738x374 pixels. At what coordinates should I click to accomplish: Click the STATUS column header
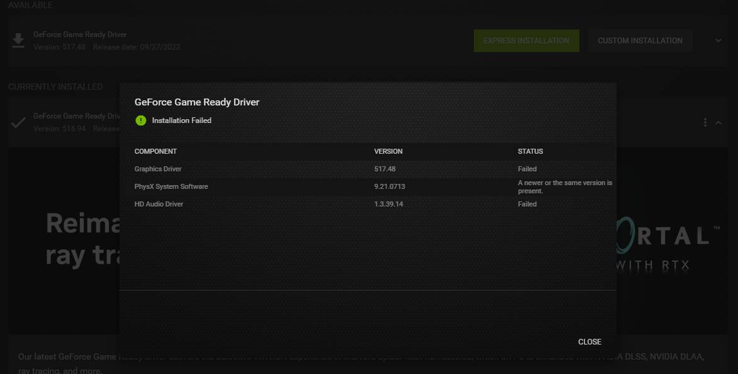click(530, 151)
